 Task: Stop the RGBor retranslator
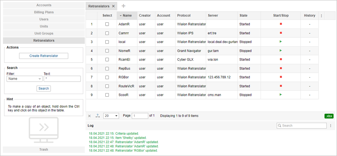[x=281, y=77]
